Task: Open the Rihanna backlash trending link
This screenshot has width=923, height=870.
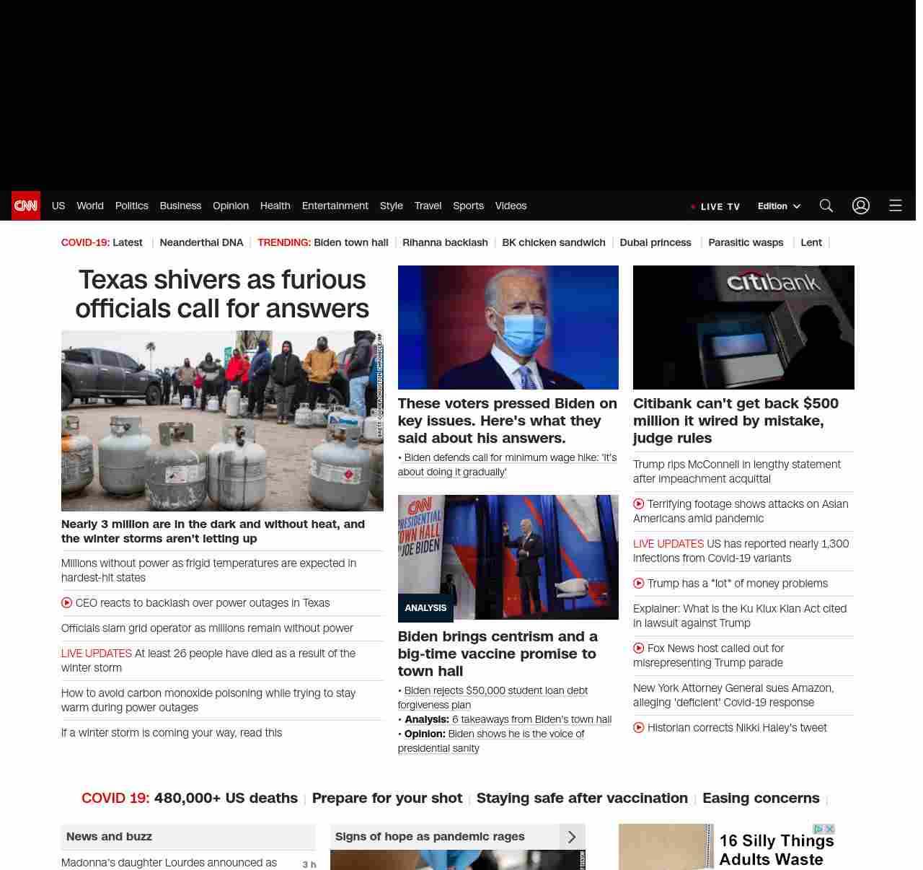Action: click(445, 242)
